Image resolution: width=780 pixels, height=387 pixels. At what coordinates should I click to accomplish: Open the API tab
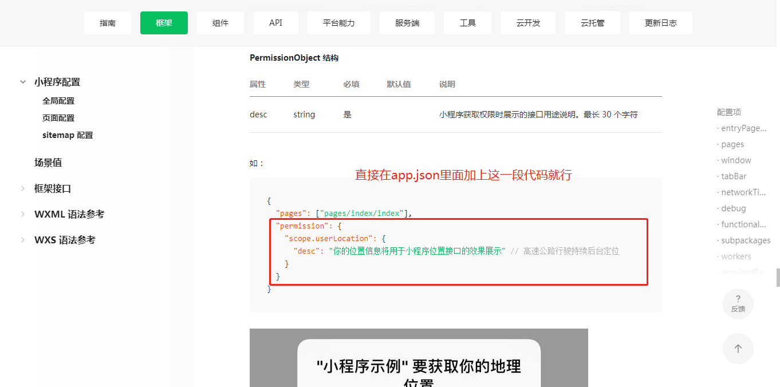pos(275,23)
